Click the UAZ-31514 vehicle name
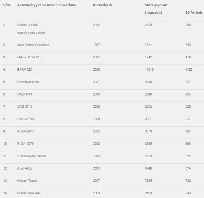The image size is (204, 198). pyautogui.click(x=26, y=119)
